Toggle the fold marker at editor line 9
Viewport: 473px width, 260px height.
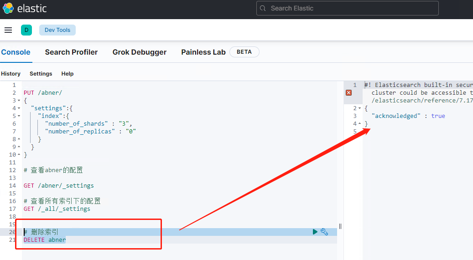coord(19,147)
